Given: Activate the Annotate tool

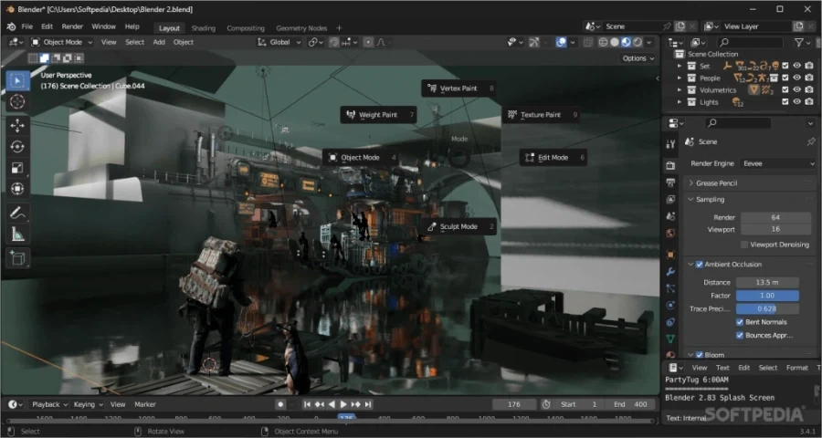Looking at the screenshot, I should pos(17,213).
